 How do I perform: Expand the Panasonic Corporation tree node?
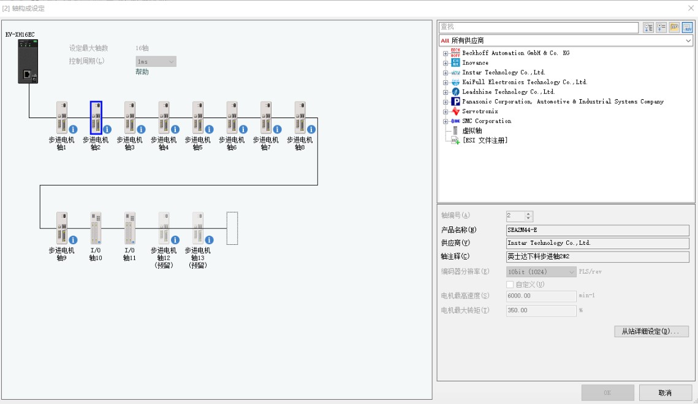[446, 102]
